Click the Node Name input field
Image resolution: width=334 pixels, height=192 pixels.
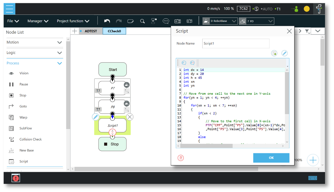pos(236,44)
